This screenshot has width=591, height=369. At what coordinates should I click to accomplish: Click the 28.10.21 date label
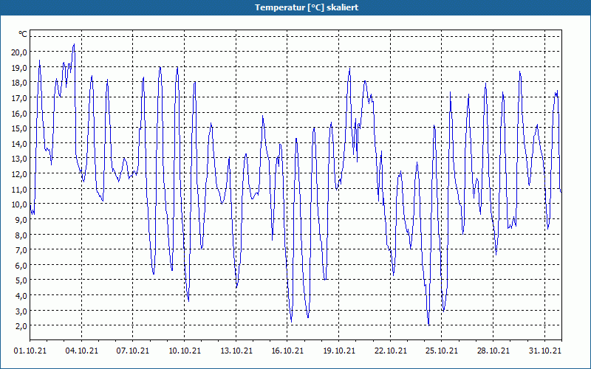pos(493,351)
